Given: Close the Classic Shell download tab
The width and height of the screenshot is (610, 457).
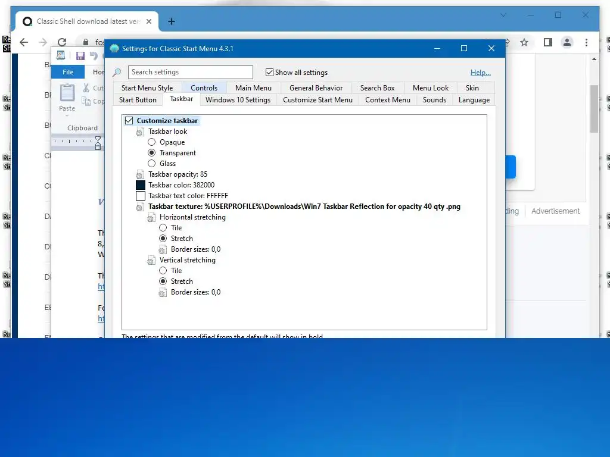Looking at the screenshot, I should (148, 21).
